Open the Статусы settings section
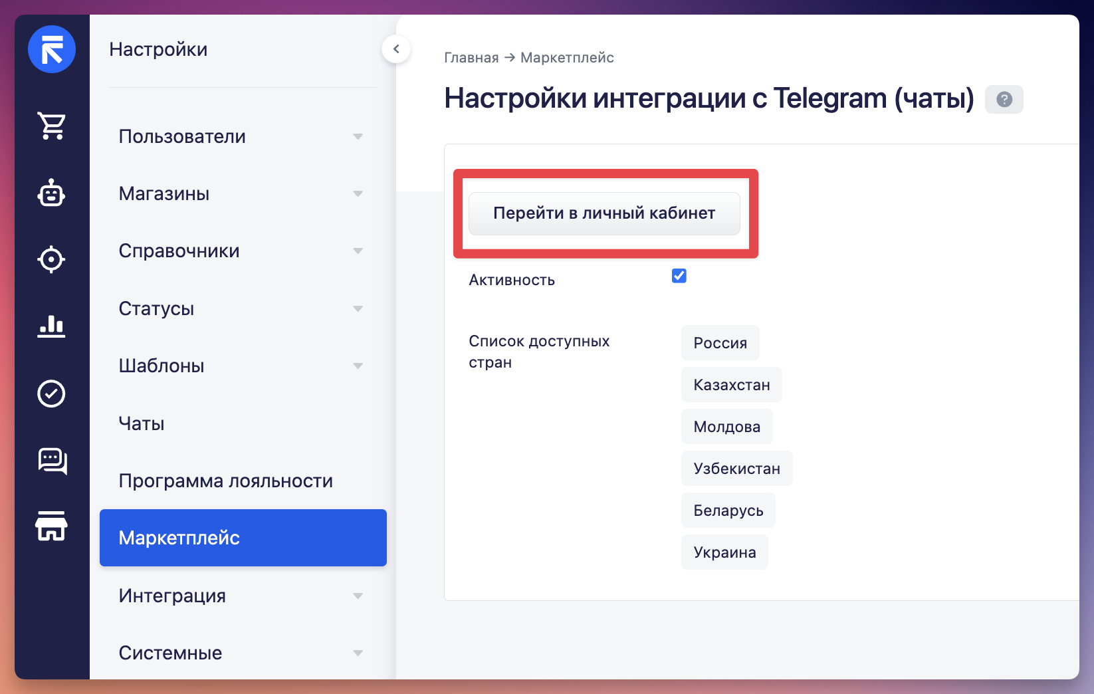The width and height of the screenshot is (1094, 694). (243, 308)
